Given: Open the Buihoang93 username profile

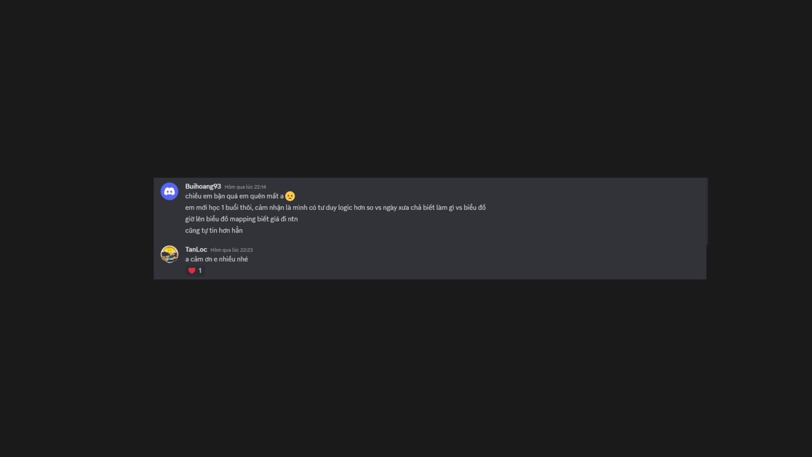Looking at the screenshot, I should tap(203, 187).
